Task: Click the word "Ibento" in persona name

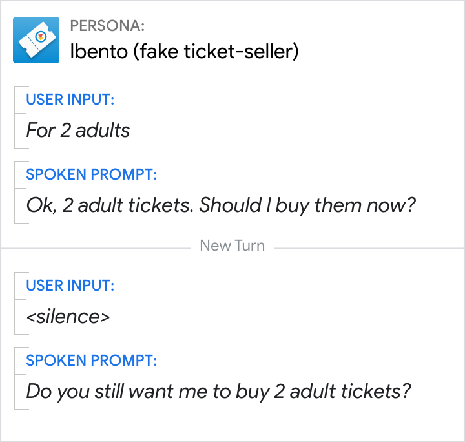Action: tap(99, 52)
